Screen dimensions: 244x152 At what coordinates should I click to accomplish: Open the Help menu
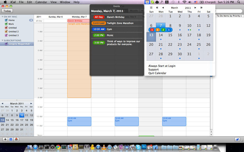pos(77,2)
